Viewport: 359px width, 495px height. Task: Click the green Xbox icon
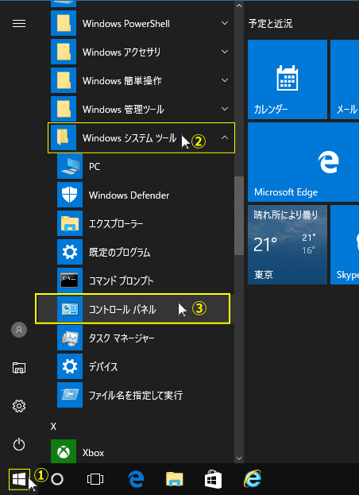[x=64, y=452]
